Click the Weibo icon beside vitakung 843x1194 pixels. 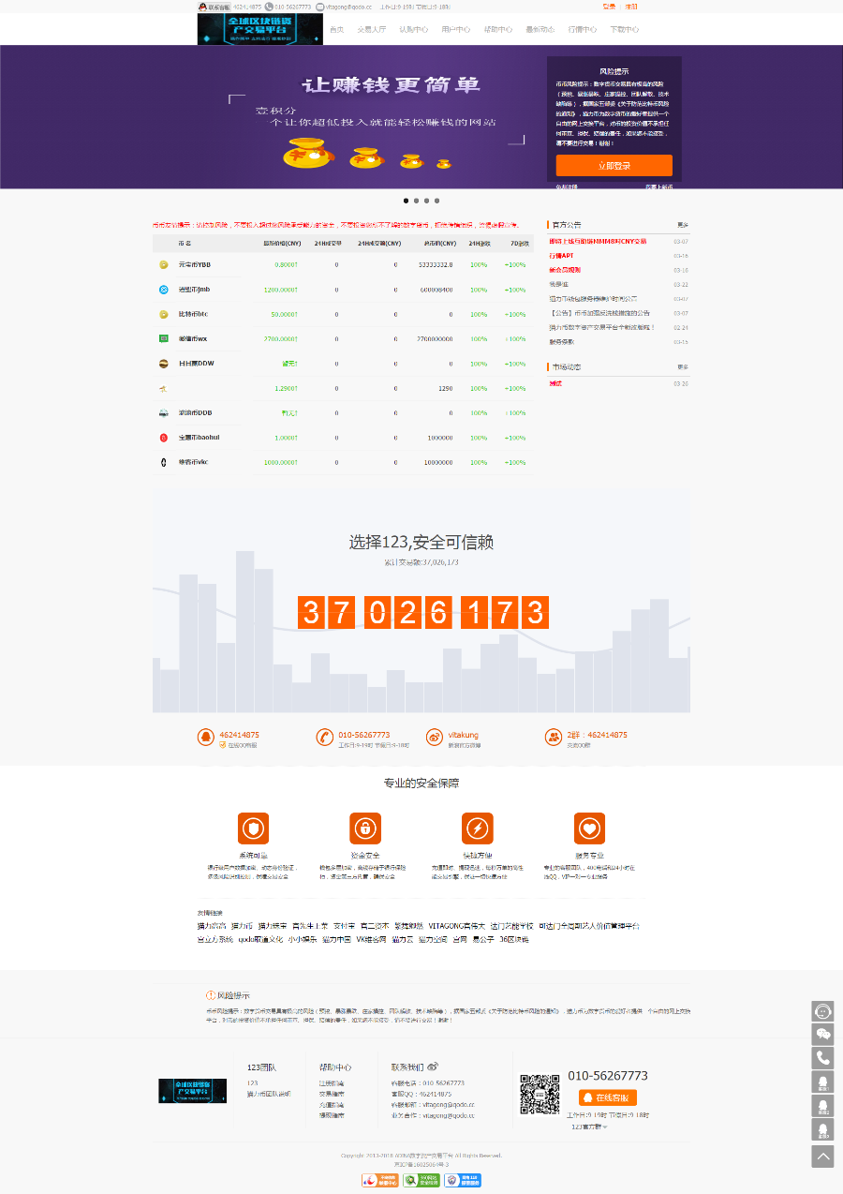click(434, 738)
